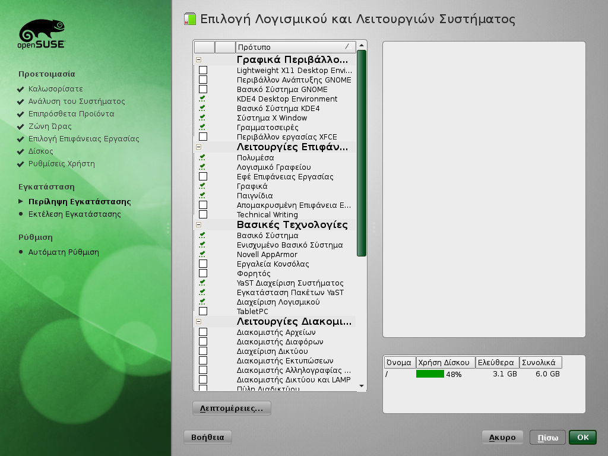The image size is (608, 456).
Task: Select the Περιβάλλον εργασίας XFCE checkbox
Action: point(203,137)
